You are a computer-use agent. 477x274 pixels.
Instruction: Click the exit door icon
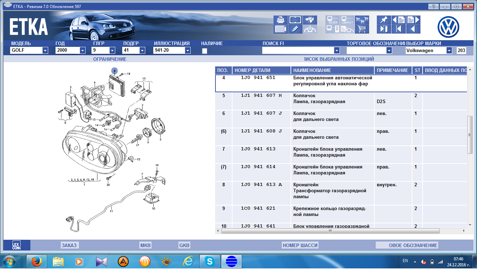click(384, 29)
